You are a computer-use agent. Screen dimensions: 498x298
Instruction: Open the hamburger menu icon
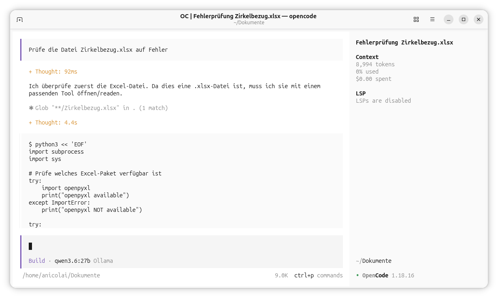[x=432, y=19]
